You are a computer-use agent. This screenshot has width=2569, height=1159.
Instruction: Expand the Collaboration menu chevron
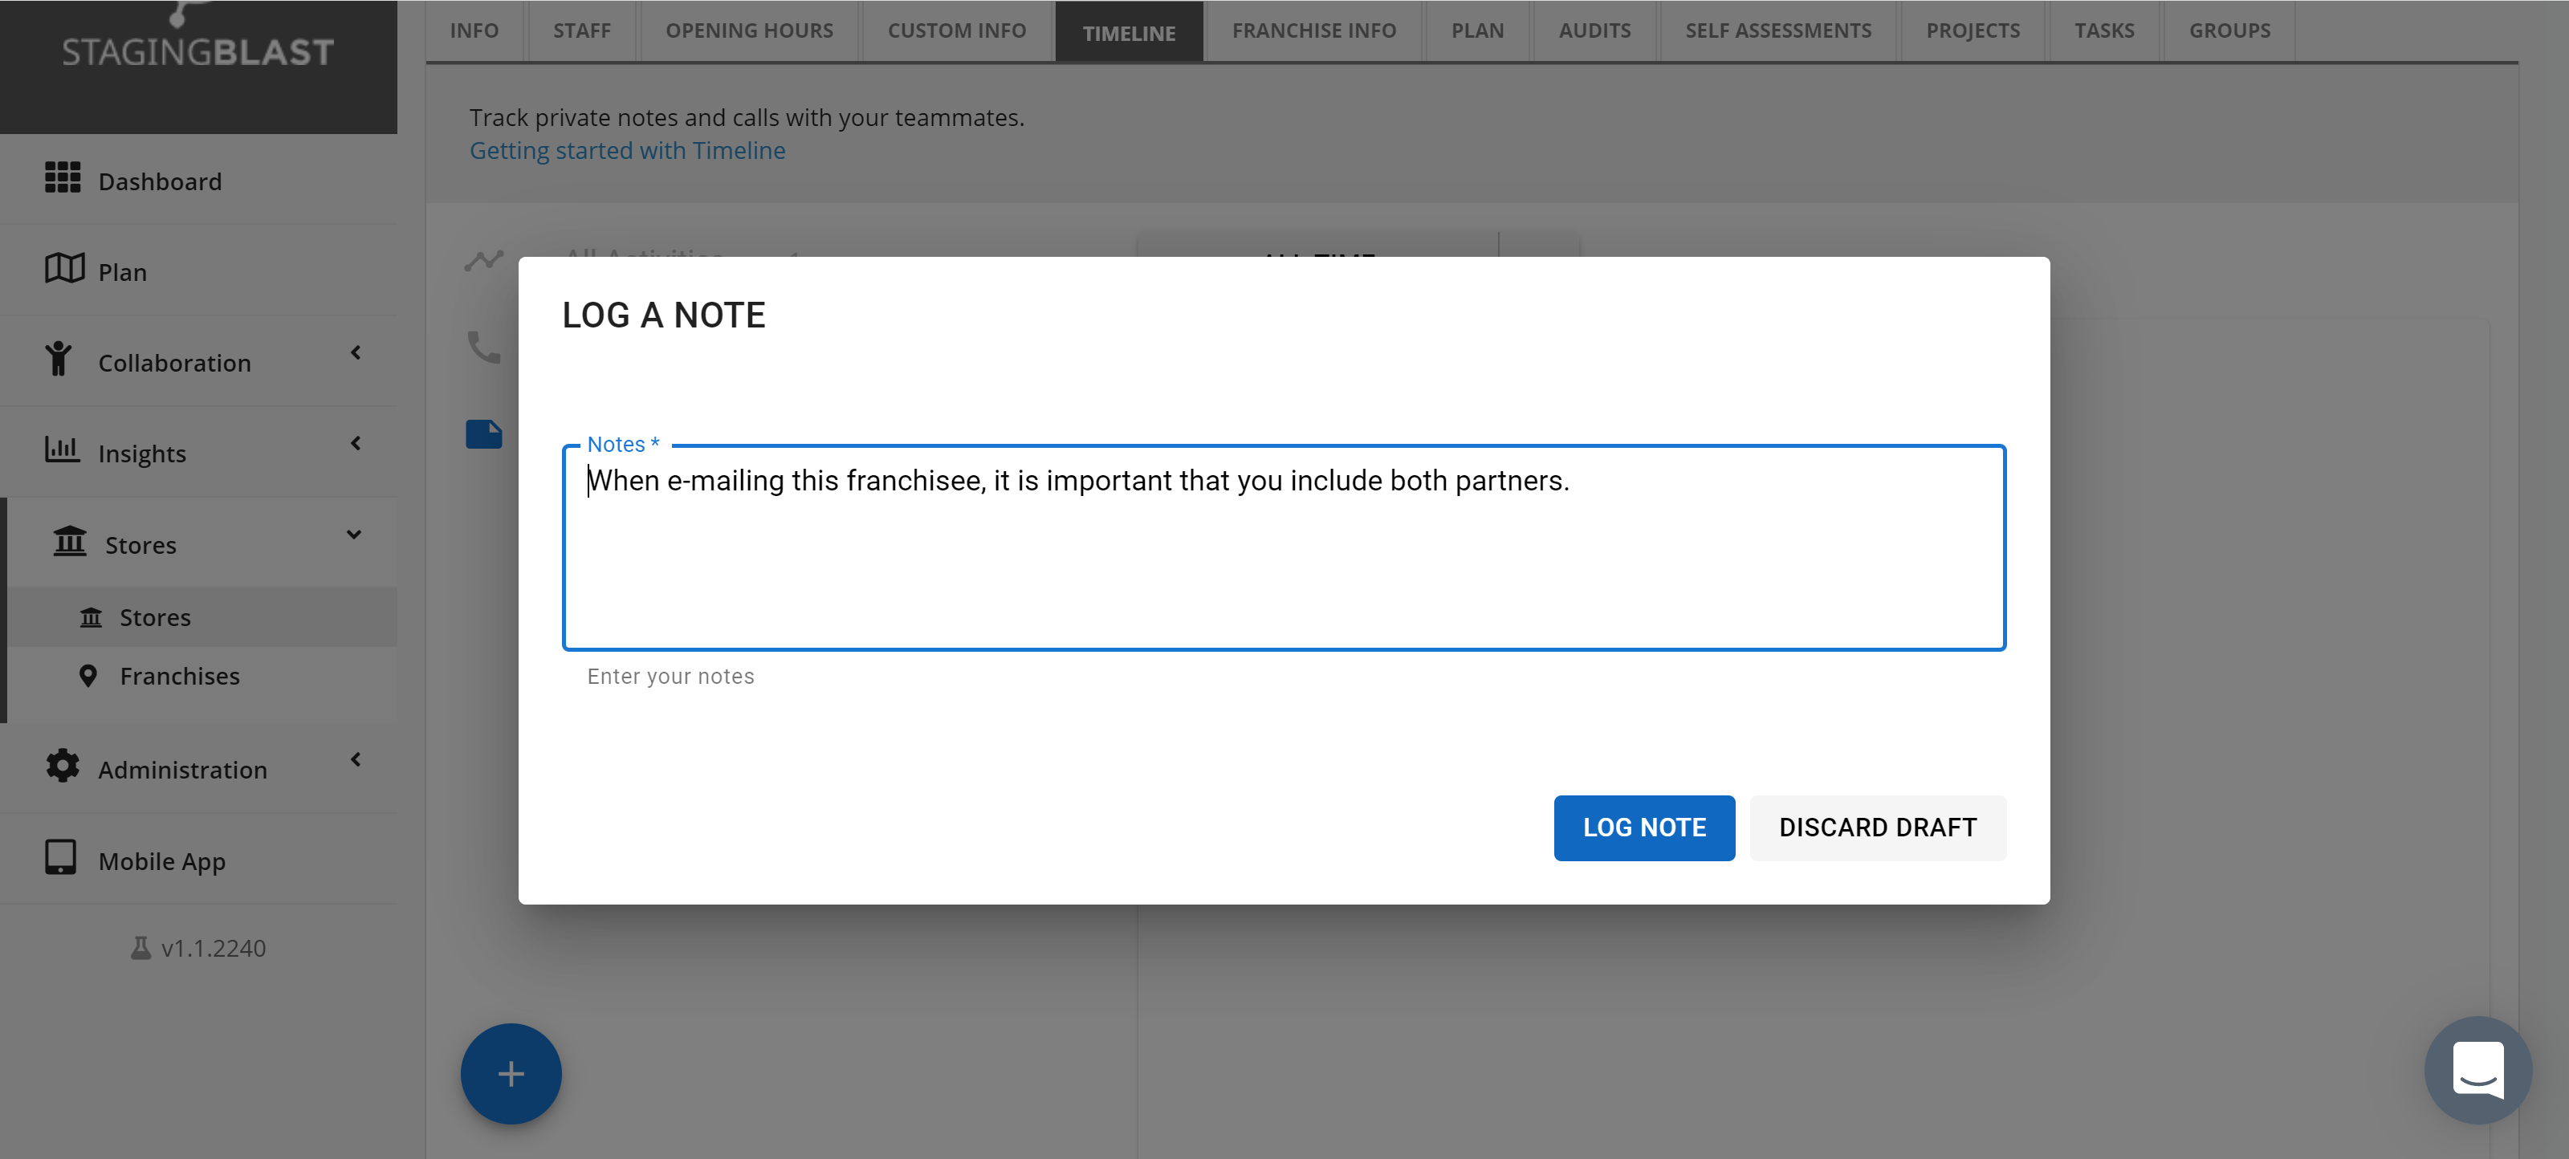(x=355, y=353)
